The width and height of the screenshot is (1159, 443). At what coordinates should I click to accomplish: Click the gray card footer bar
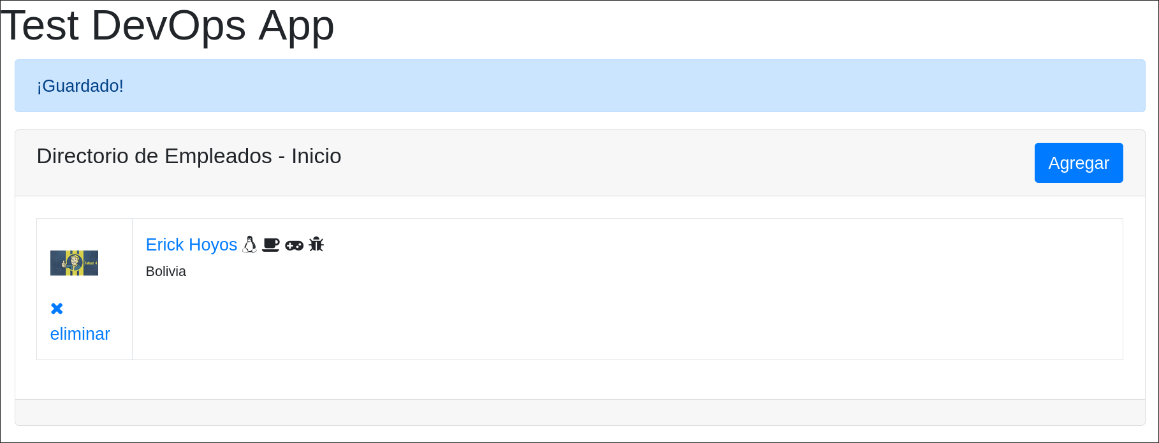click(x=579, y=412)
